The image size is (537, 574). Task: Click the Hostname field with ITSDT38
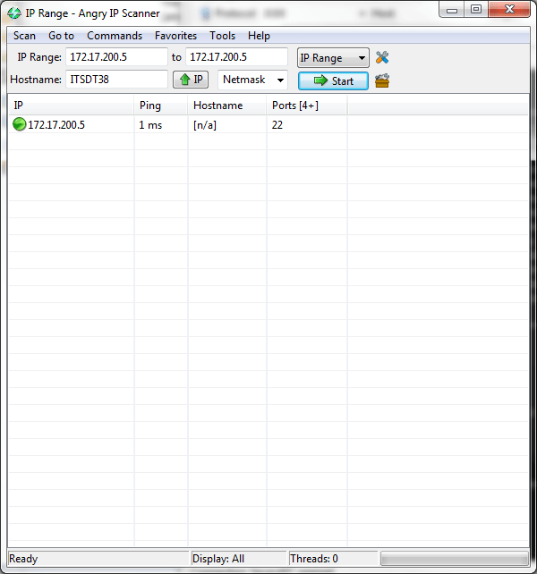click(x=116, y=79)
